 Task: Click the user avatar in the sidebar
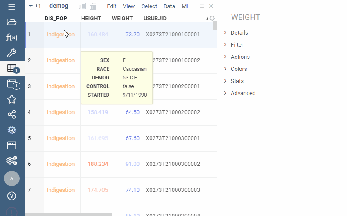(12, 178)
